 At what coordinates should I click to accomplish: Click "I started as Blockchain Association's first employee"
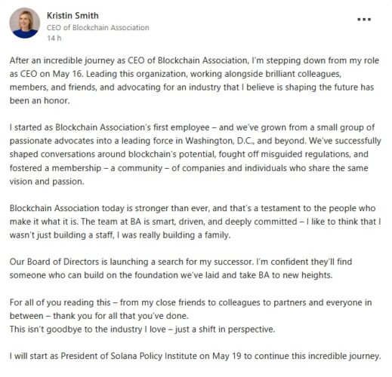pyautogui.click(x=110, y=127)
